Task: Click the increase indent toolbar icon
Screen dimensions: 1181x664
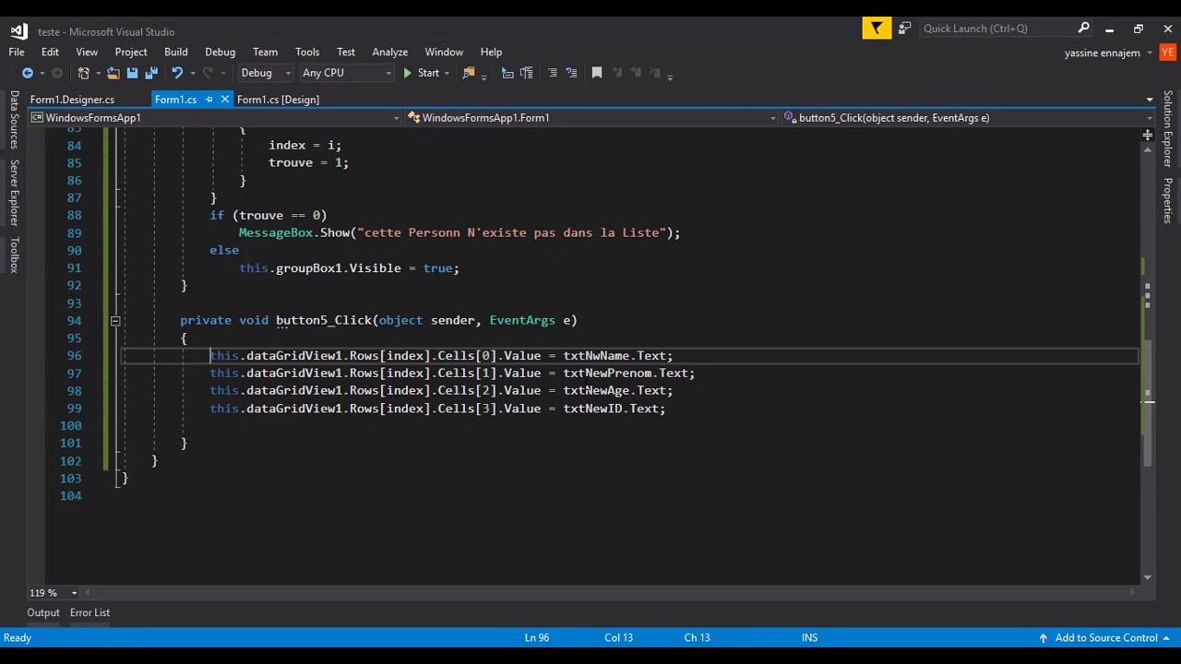Action: (527, 73)
